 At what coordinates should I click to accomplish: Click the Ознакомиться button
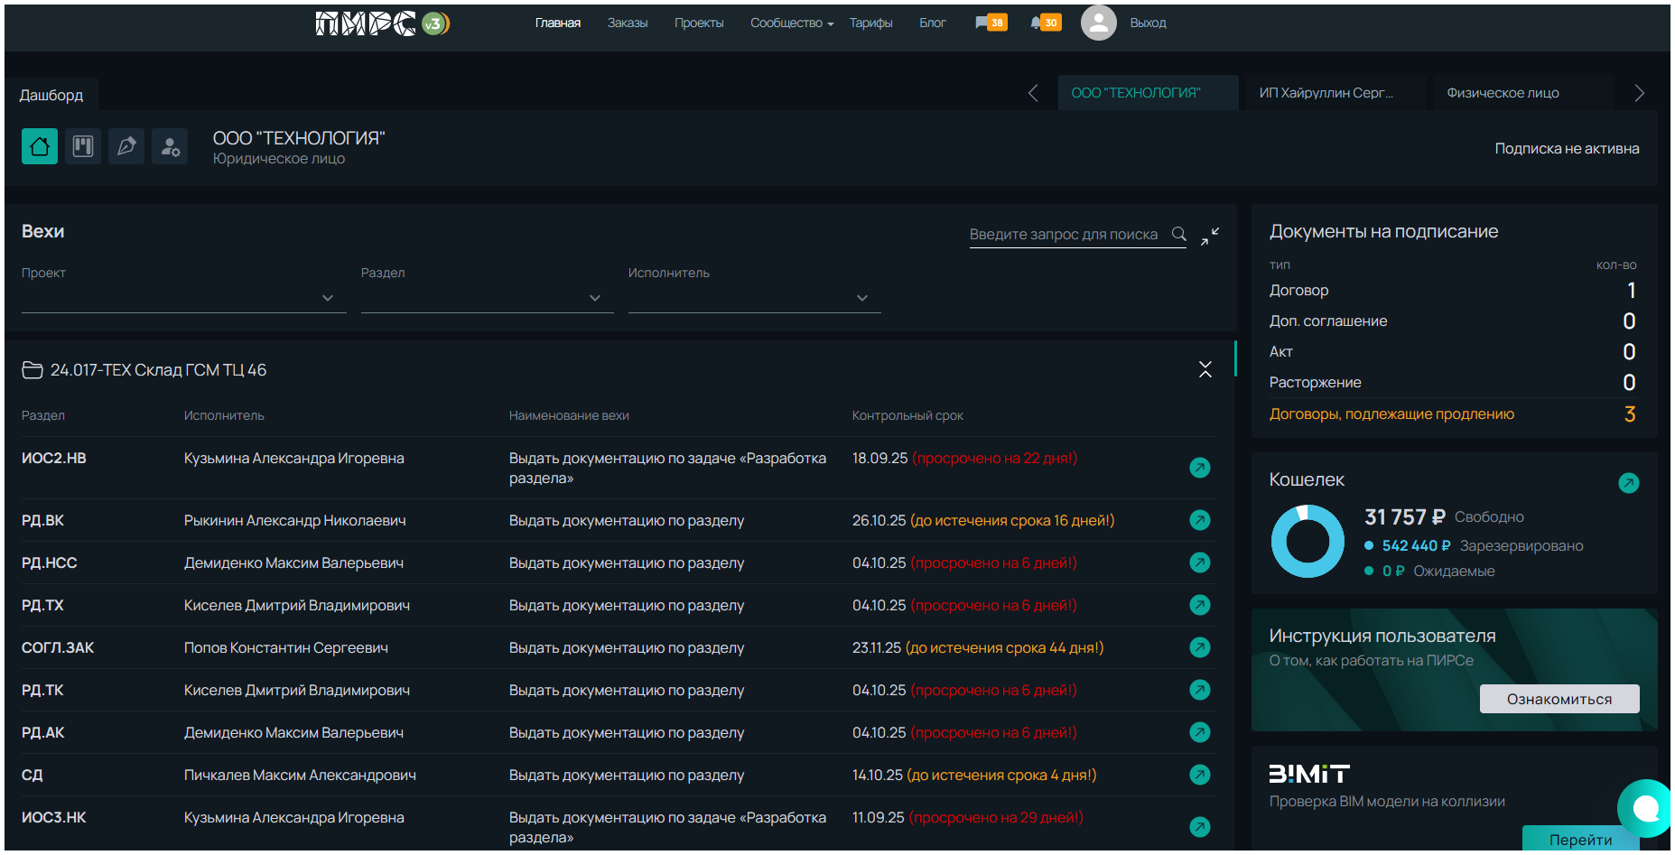coord(1559,699)
